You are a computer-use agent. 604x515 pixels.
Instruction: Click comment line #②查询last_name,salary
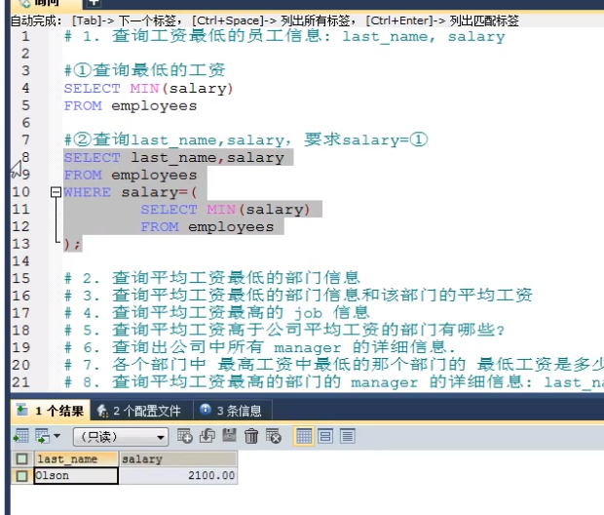[245, 139]
